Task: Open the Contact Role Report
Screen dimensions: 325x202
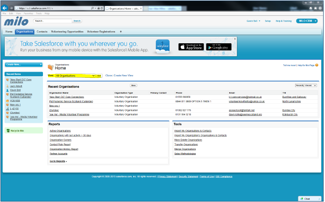Action: tap(60, 145)
